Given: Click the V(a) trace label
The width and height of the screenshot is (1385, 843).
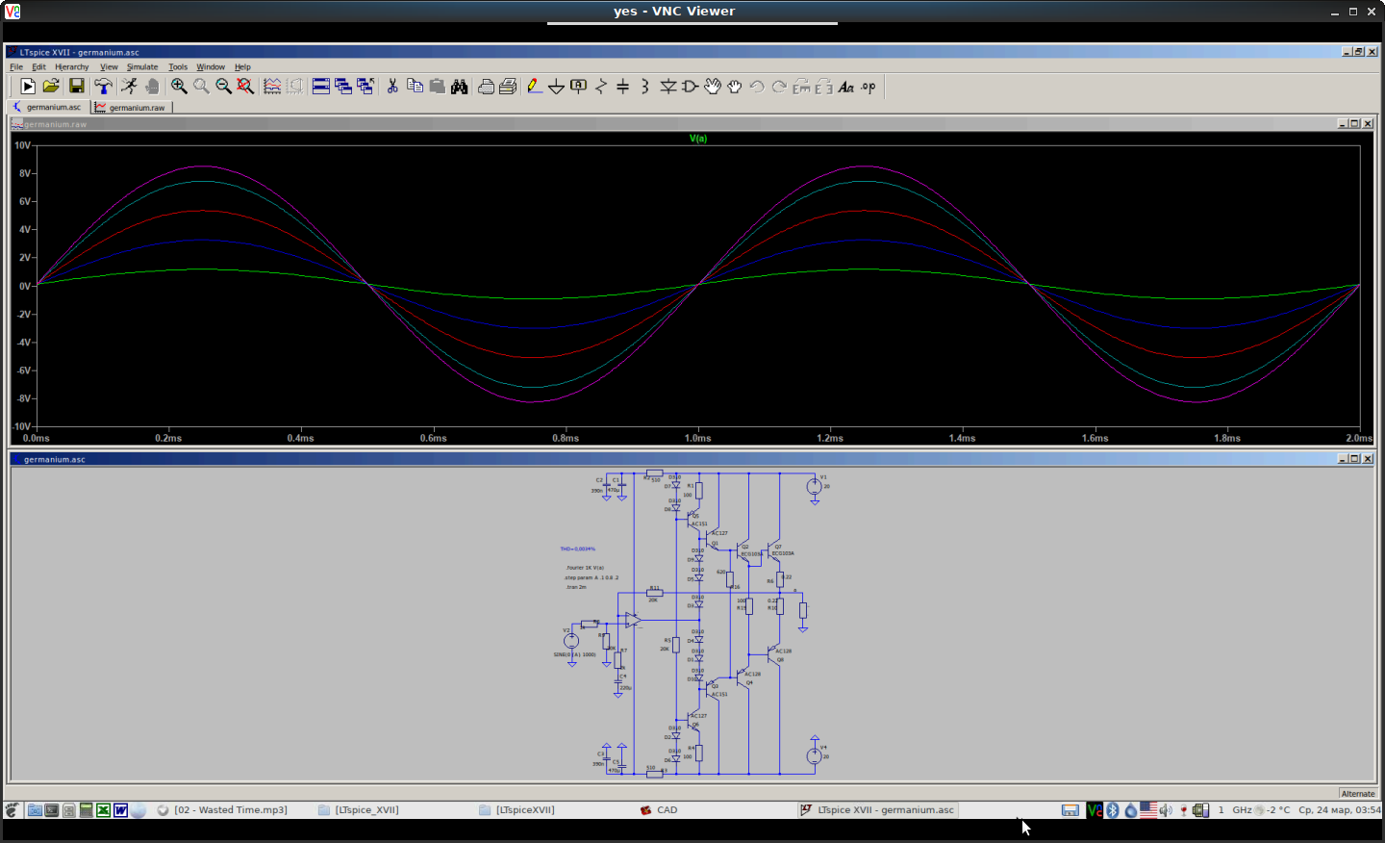Looking at the screenshot, I should point(698,139).
